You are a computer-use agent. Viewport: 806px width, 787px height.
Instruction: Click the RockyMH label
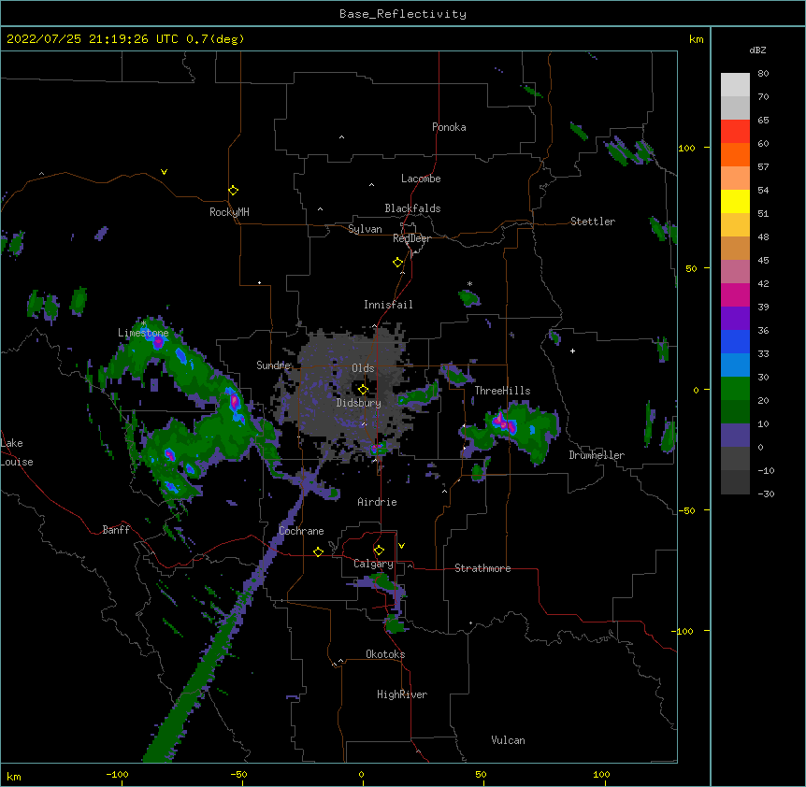point(229,212)
